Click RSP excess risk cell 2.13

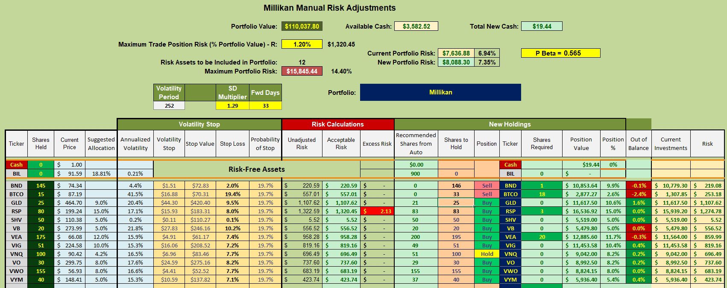[x=377, y=211]
